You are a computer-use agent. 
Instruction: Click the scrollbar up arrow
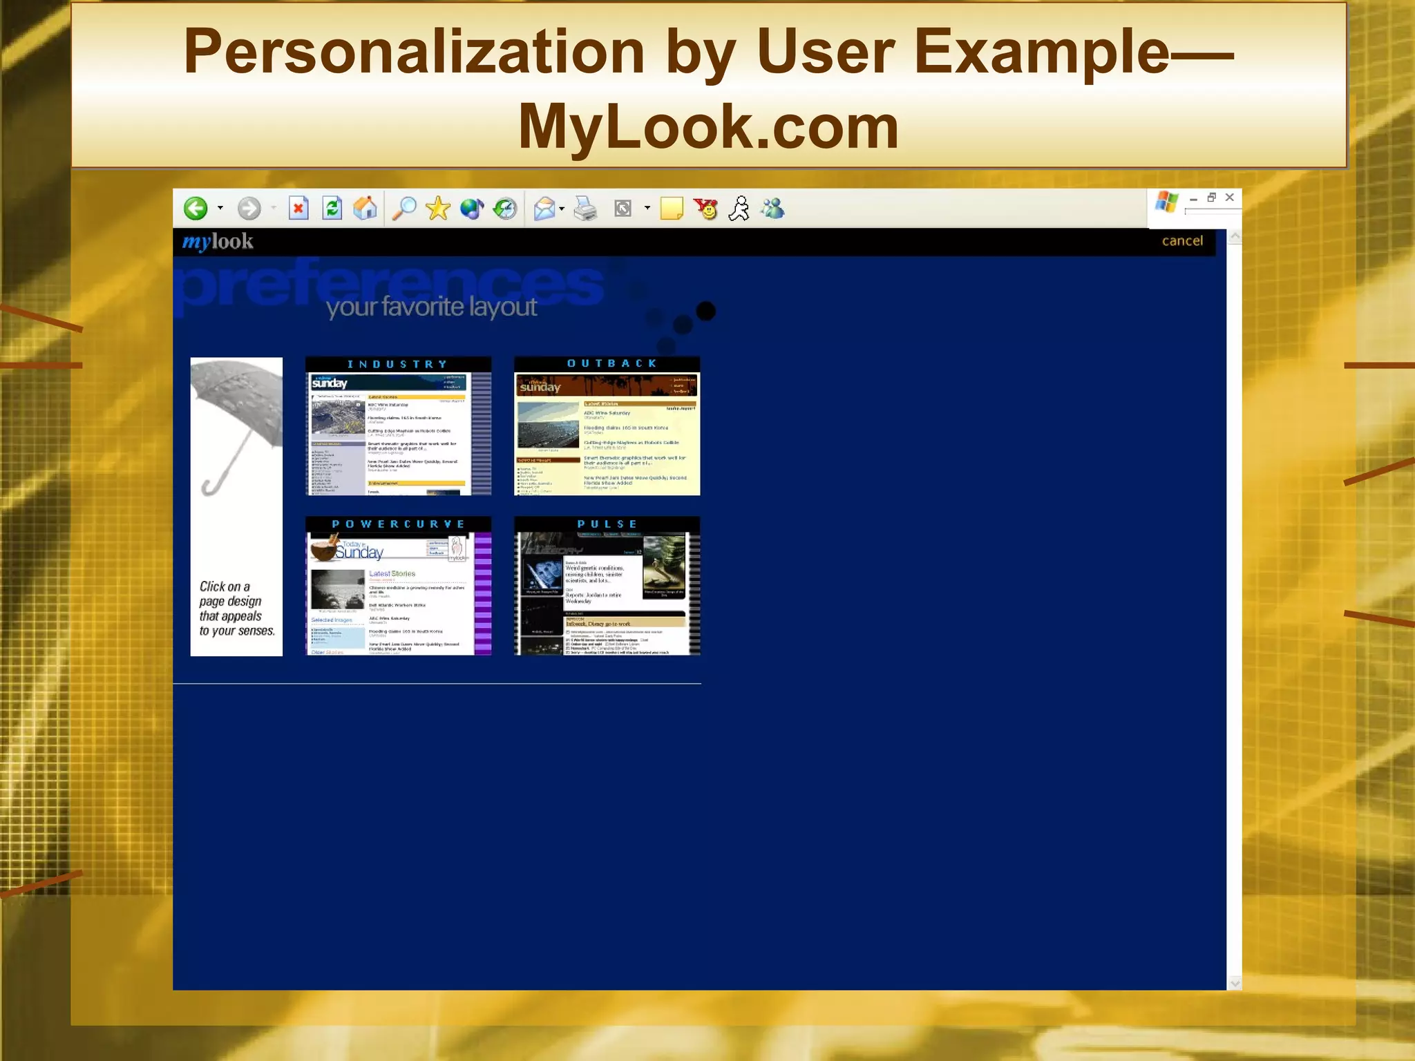tap(1235, 237)
